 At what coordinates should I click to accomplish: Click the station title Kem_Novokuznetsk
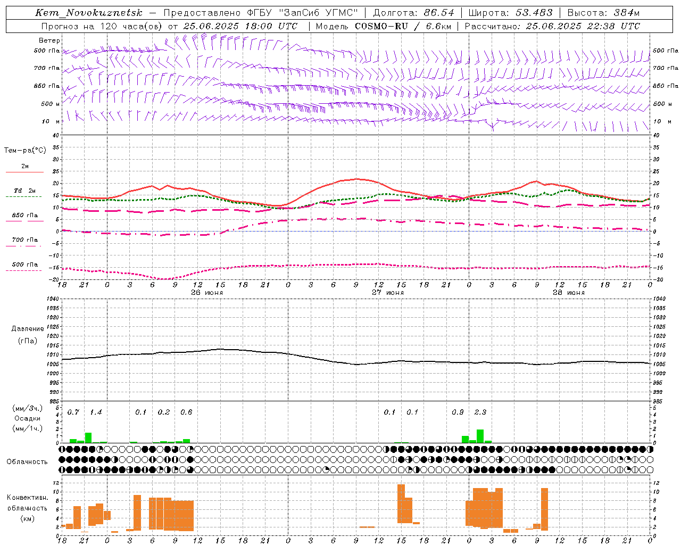coord(89,13)
